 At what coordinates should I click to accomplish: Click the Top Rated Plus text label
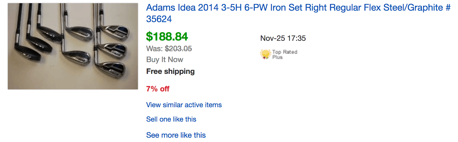(285, 54)
